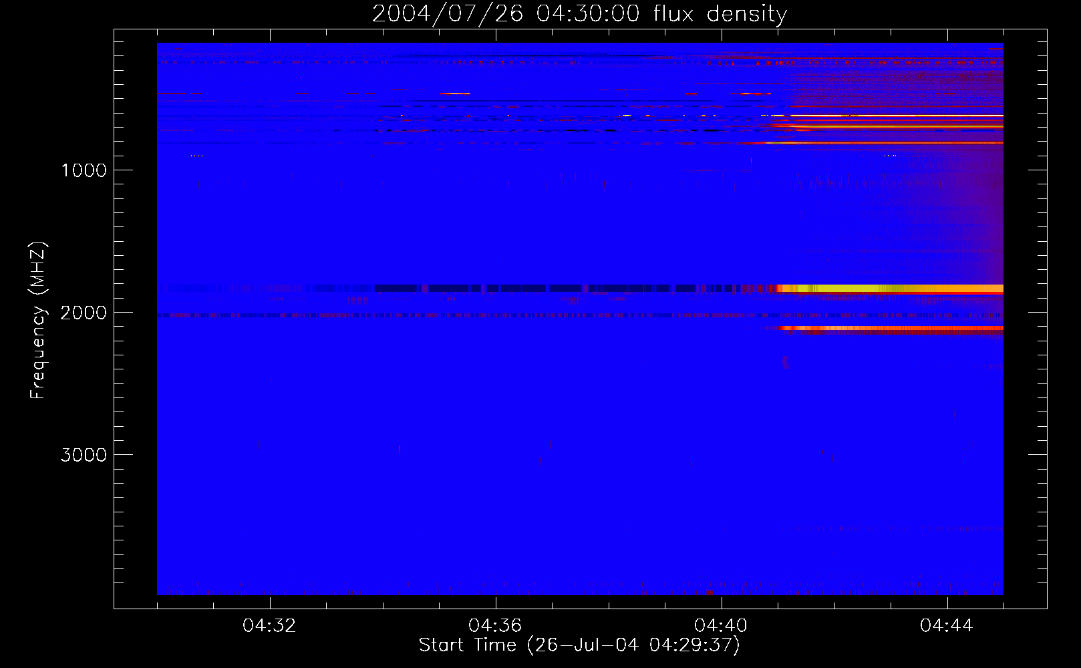Click the 04:44 time tick label

(x=947, y=626)
